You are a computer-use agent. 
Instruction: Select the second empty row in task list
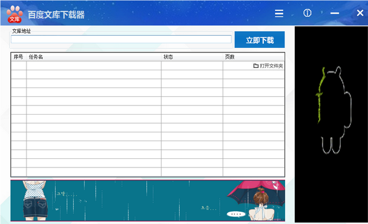[x=147, y=75]
